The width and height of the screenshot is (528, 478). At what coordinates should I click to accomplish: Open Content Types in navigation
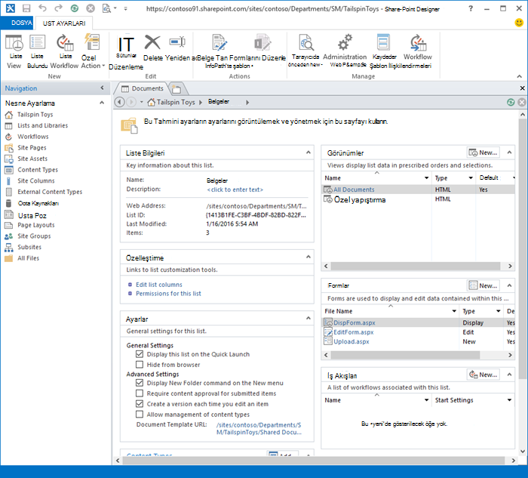pyautogui.click(x=38, y=170)
